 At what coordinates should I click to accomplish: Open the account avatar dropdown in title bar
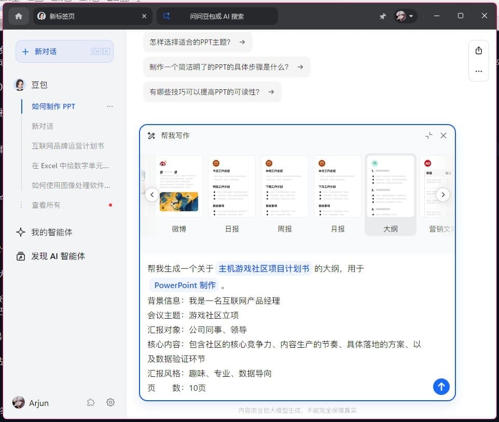pyautogui.click(x=405, y=16)
